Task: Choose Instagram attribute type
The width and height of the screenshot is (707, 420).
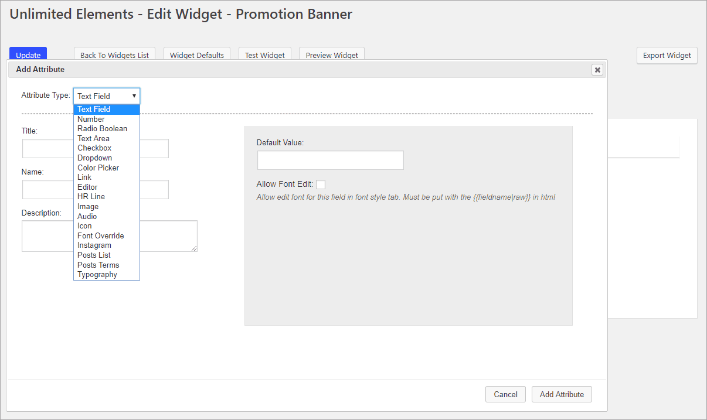Action: pyautogui.click(x=107, y=245)
